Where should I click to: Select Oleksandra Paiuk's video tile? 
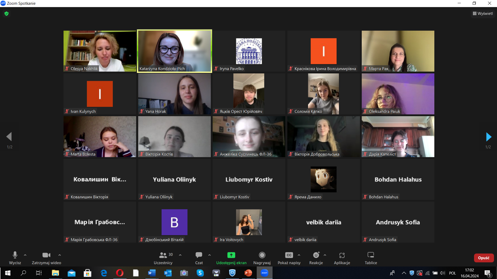click(398, 94)
